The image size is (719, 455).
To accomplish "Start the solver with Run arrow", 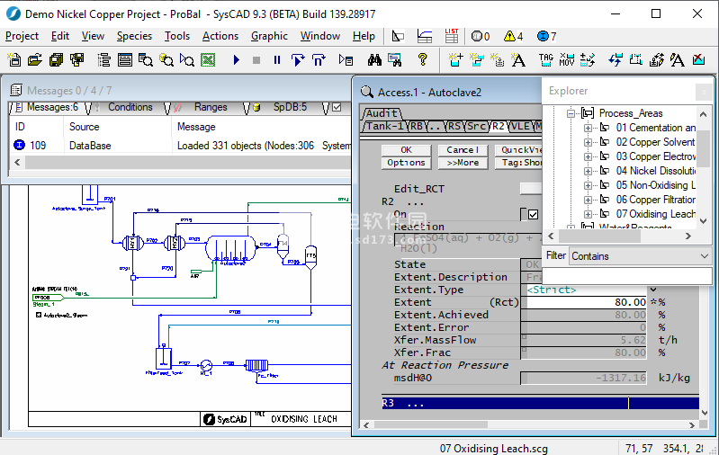I will pyautogui.click(x=236, y=59).
